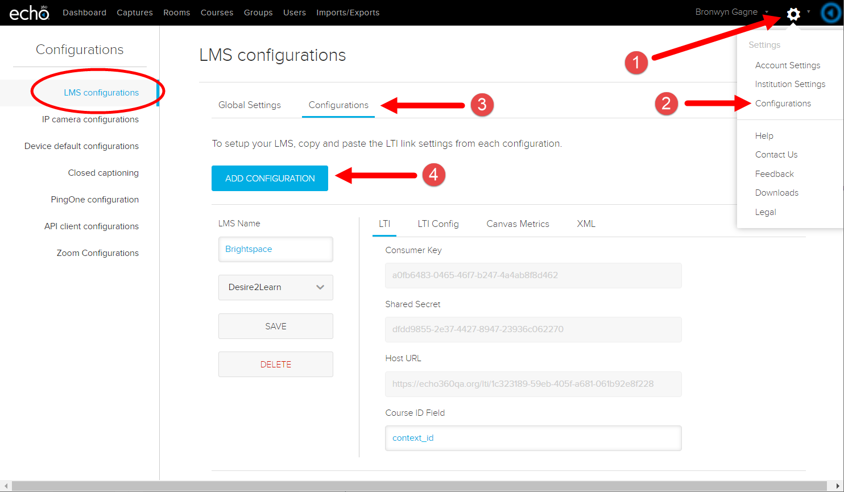Choose Feedback in settings menu

coord(774,174)
